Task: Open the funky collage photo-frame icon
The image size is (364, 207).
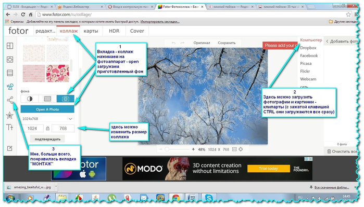Action: [10, 60]
